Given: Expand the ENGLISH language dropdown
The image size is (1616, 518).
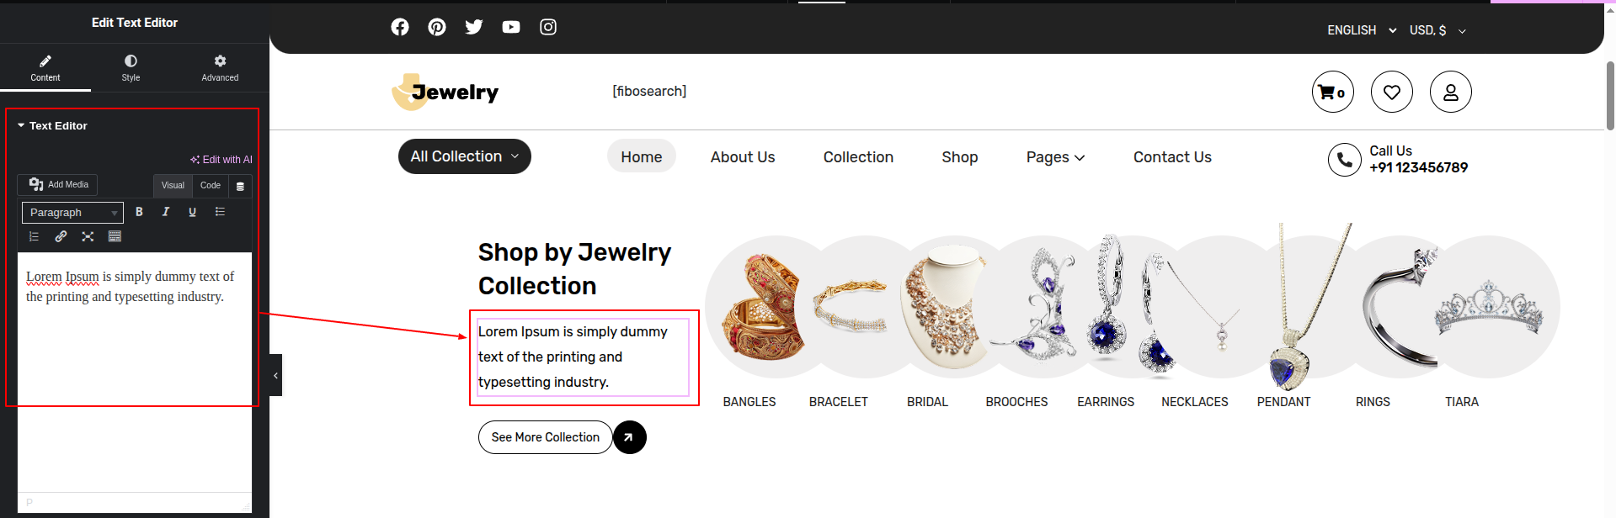Looking at the screenshot, I should tap(1362, 30).
